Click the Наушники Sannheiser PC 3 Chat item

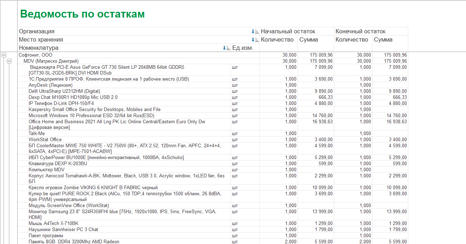63,230
